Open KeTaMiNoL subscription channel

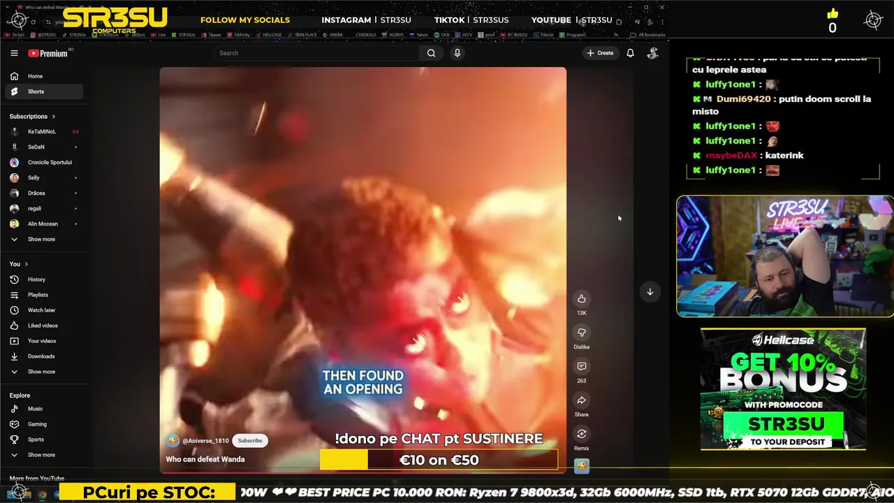tap(45, 131)
